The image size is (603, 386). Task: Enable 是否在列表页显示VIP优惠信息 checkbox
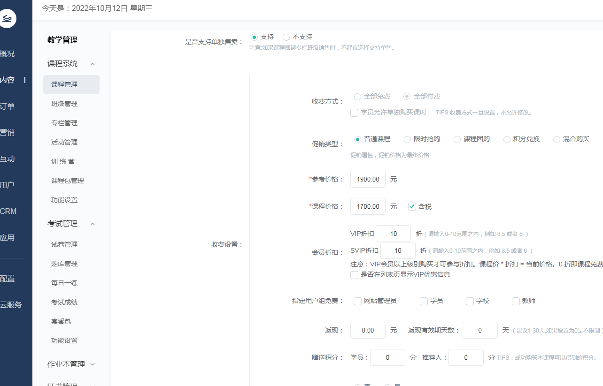(355, 275)
